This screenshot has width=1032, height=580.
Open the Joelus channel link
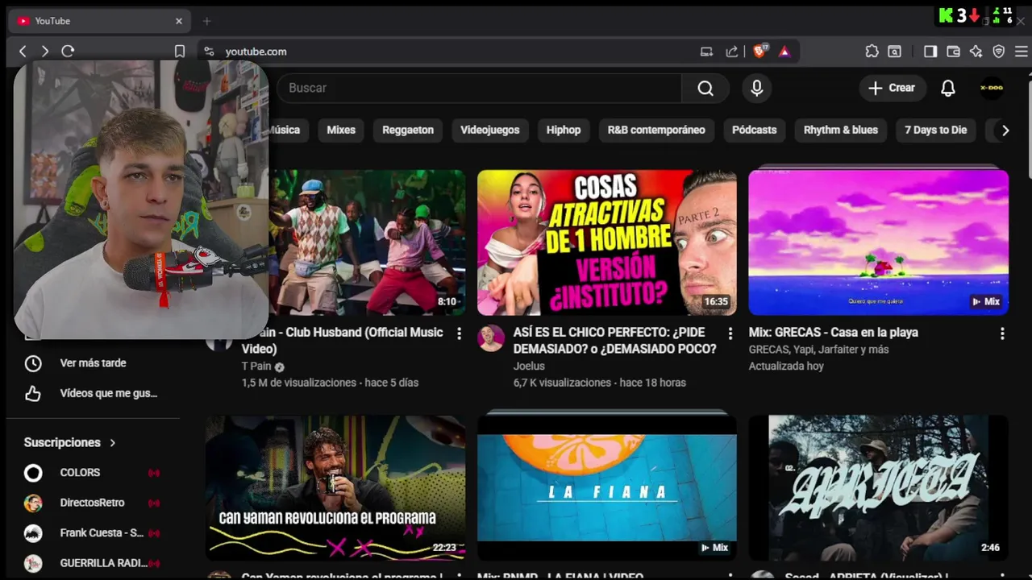pyautogui.click(x=529, y=366)
